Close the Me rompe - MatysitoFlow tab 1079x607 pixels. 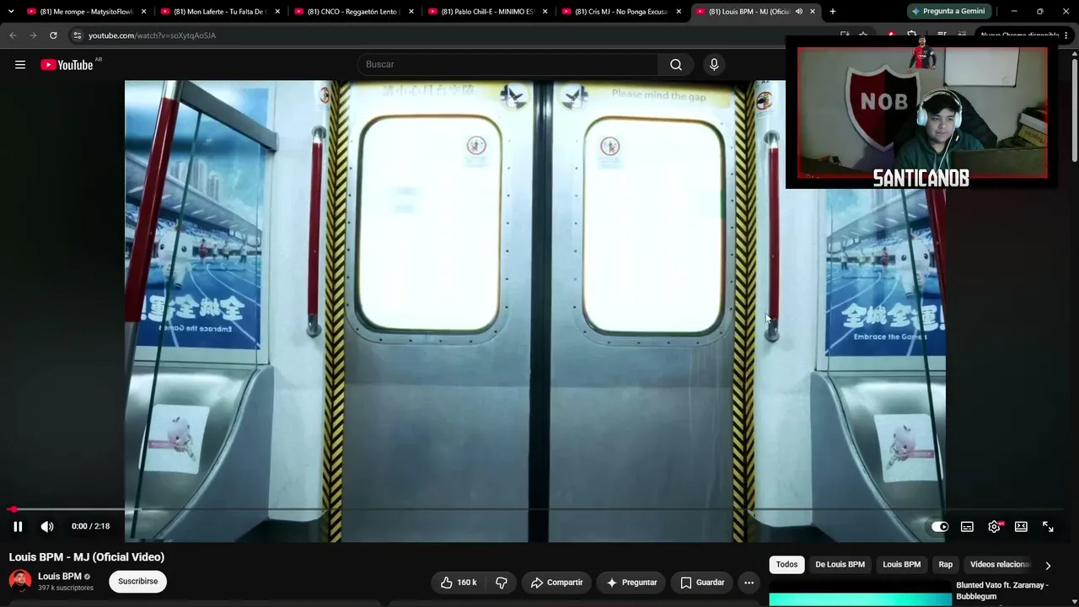click(144, 12)
